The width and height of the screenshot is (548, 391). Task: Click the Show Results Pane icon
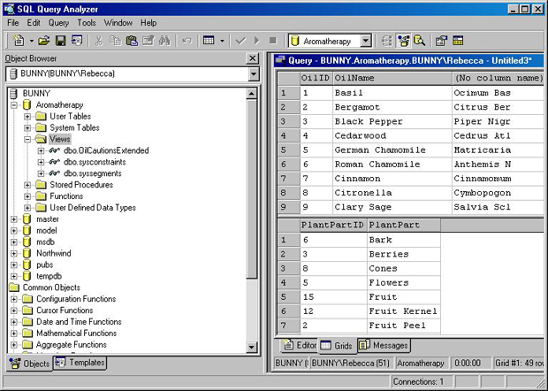[458, 41]
